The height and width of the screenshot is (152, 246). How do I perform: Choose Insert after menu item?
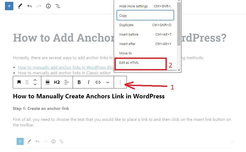145,44
